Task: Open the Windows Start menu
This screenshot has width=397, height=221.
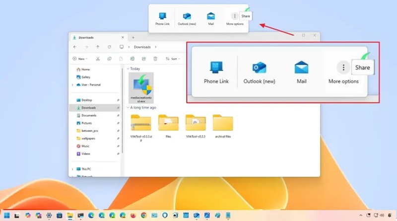Action: 7,216
